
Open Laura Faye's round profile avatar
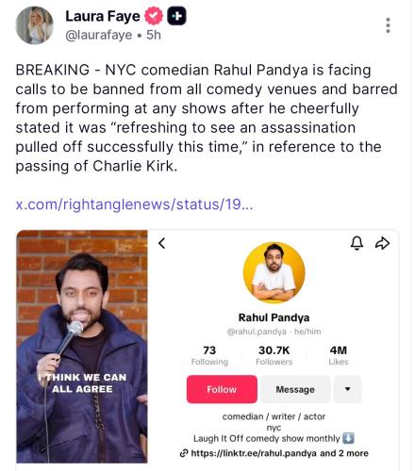point(34,25)
